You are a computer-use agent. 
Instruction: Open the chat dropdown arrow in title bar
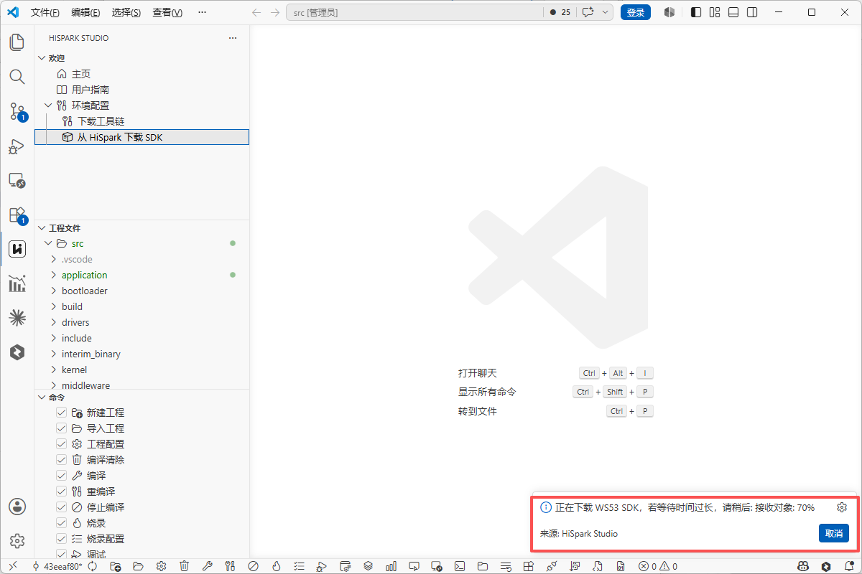click(606, 12)
